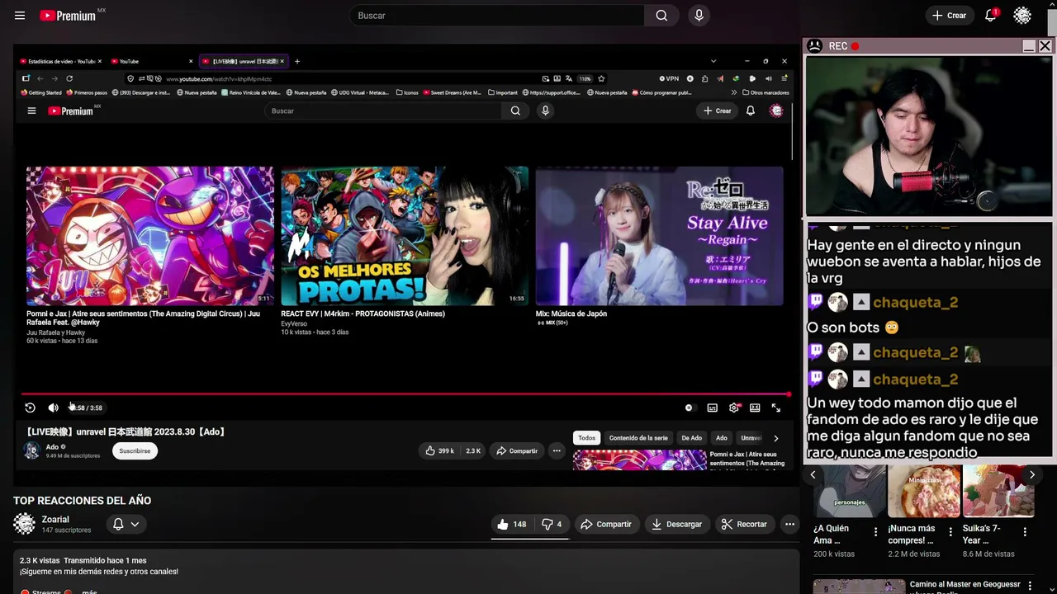Open a new browser tab with plus
This screenshot has width=1057, height=594.
pos(297,61)
